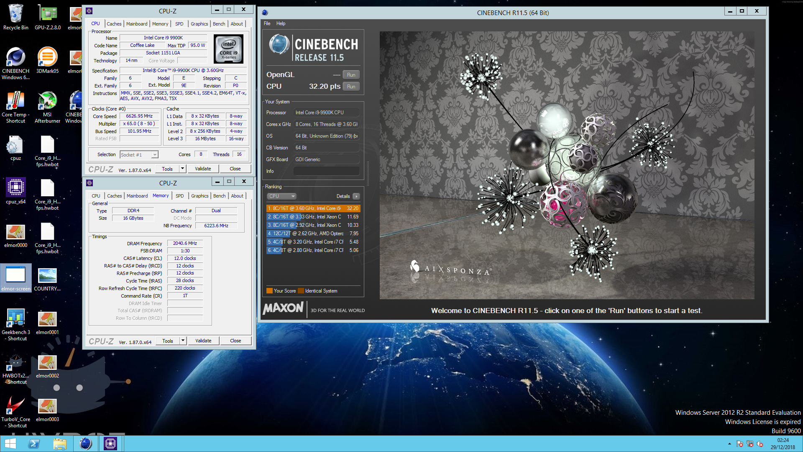Expand Tools dropdown arrow in lower CPU-Z
Viewport: 803px width, 452px height.
pos(183,341)
